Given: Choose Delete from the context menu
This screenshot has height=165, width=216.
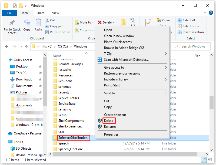Looking at the screenshot, I should point(109,121).
